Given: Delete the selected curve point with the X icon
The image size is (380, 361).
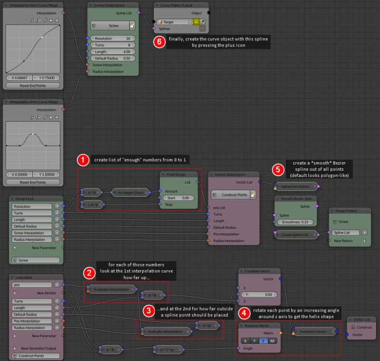Looking at the screenshot, I should point(57,20).
